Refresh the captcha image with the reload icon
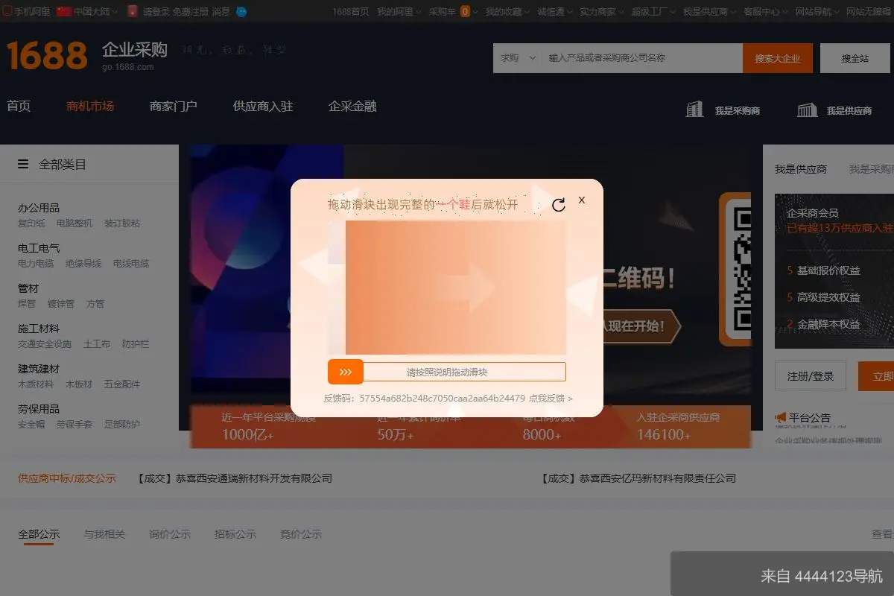 (x=559, y=204)
